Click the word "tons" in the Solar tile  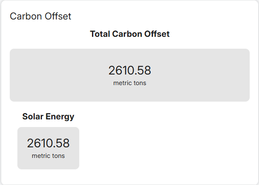[x=58, y=156]
